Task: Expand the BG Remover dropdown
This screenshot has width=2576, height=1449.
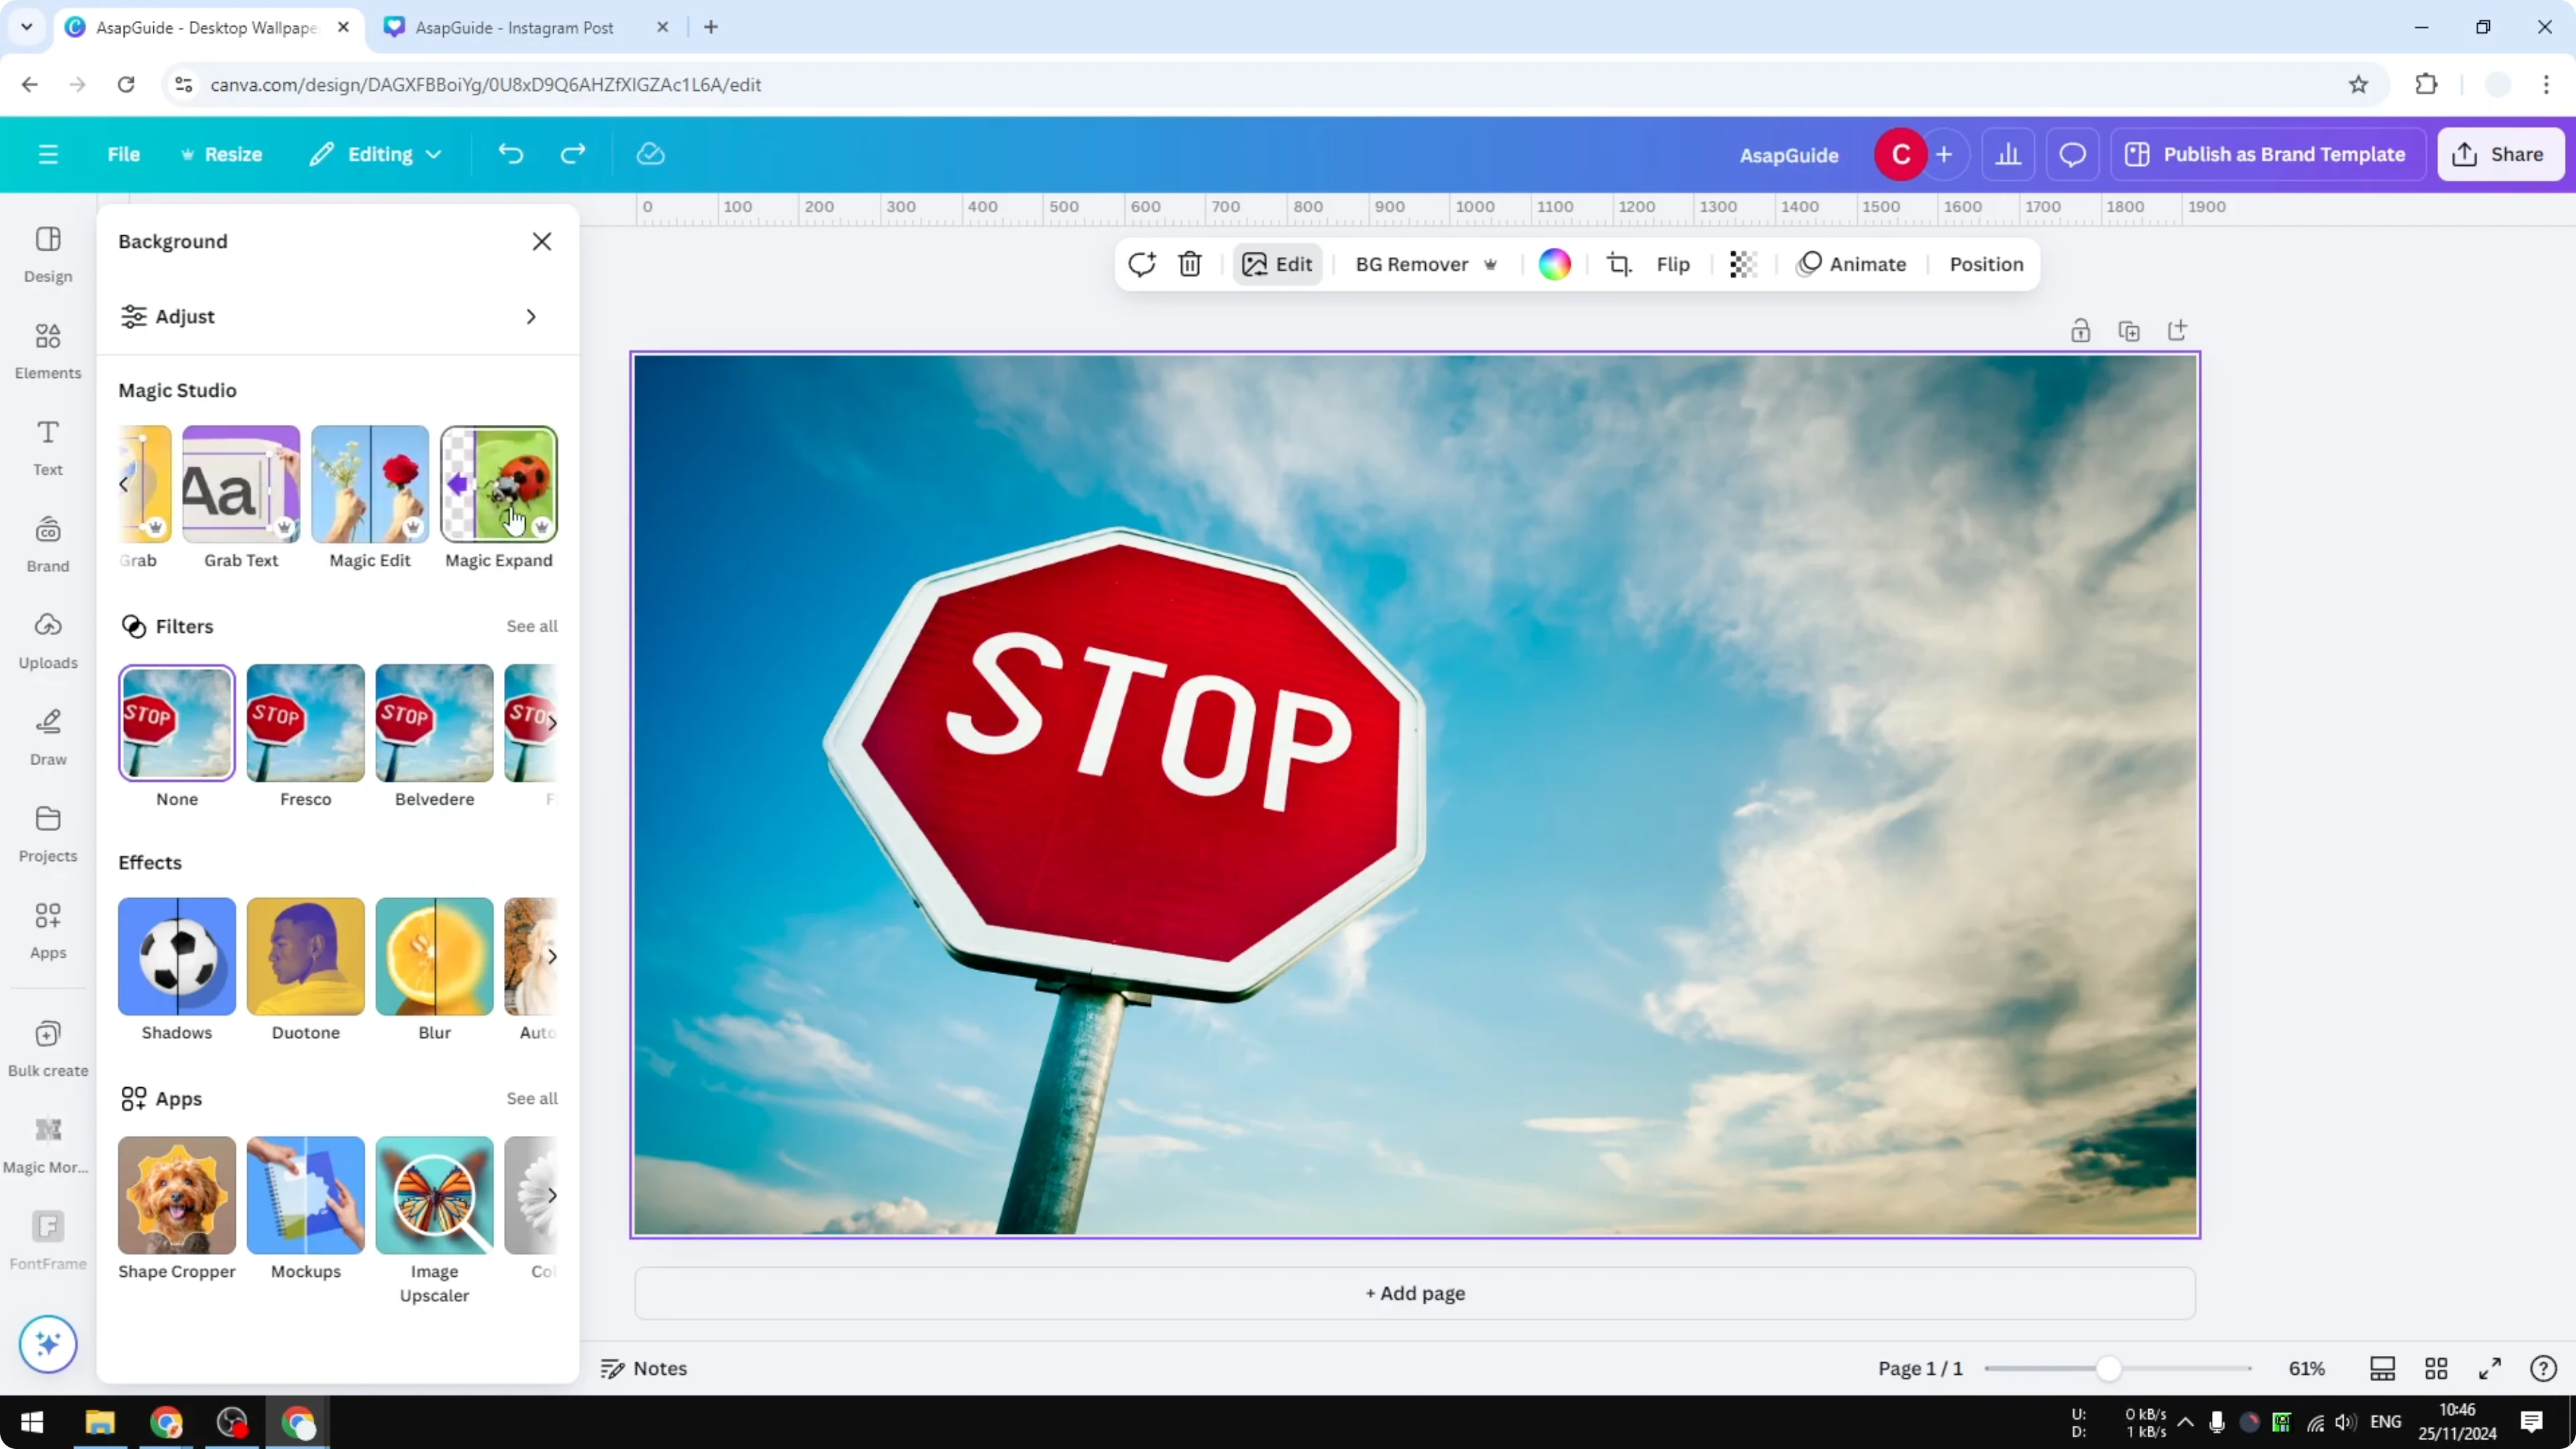Action: point(1490,264)
